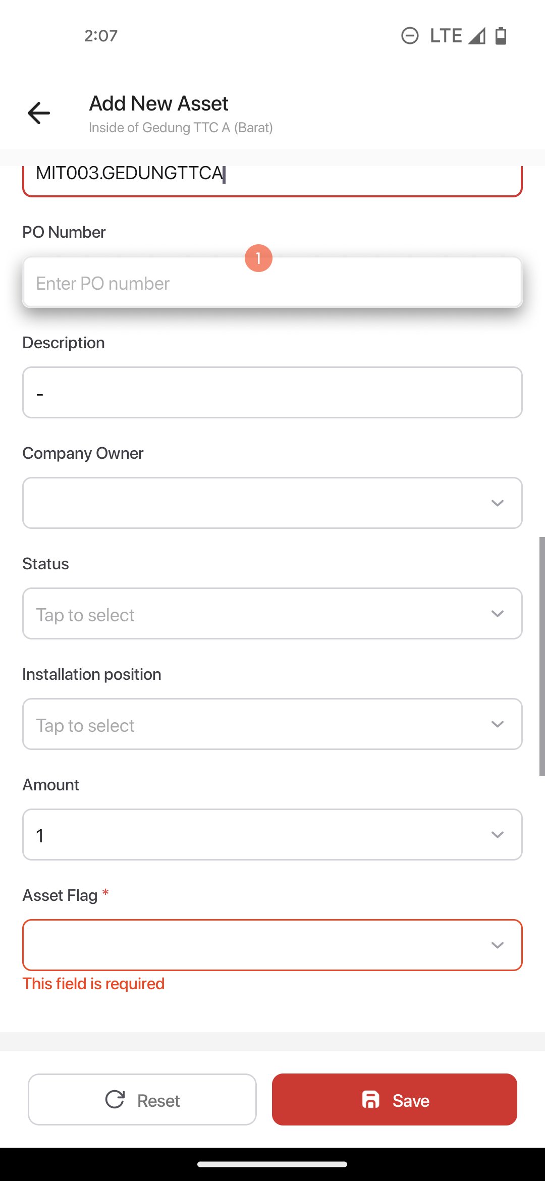Tap the red asterisk beside Asset Flag
This screenshot has width=545, height=1181.
105,894
